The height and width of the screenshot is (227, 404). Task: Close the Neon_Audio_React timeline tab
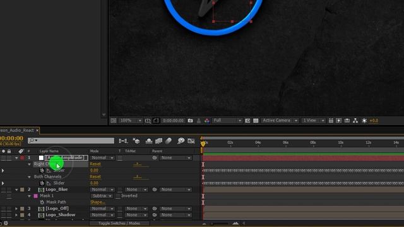pyautogui.click(x=37, y=131)
